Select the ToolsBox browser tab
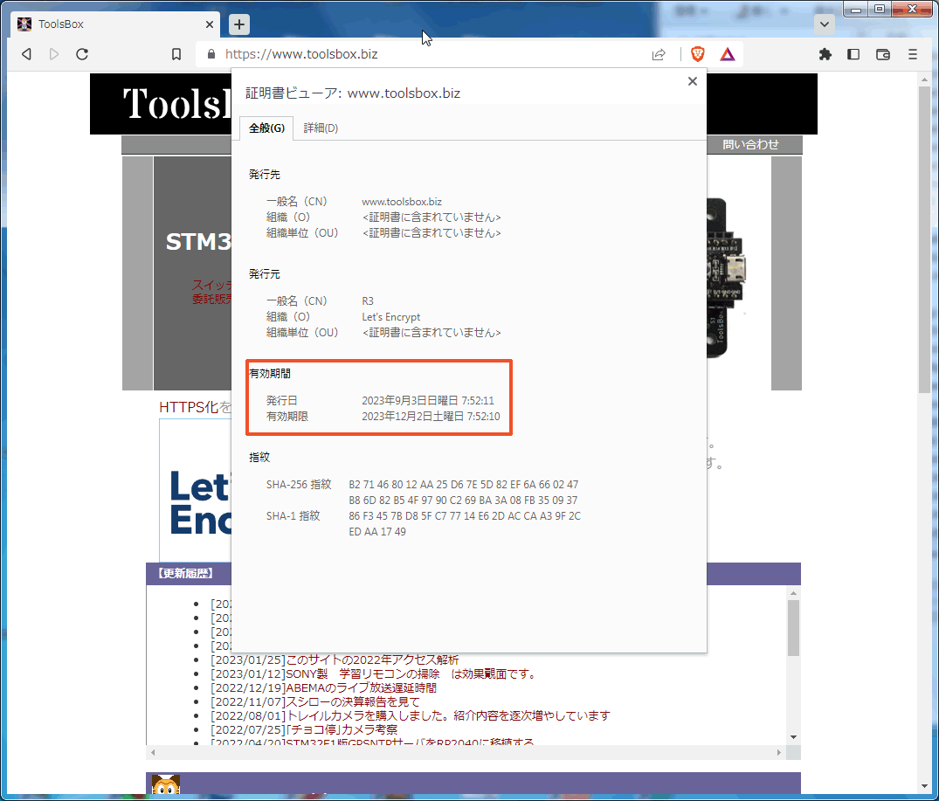Image resolution: width=939 pixels, height=801 pixels. pos(114,24)
